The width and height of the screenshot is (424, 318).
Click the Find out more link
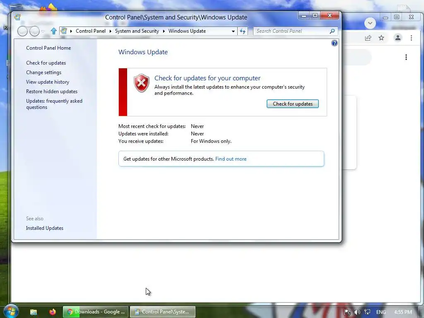click(231, 159)
